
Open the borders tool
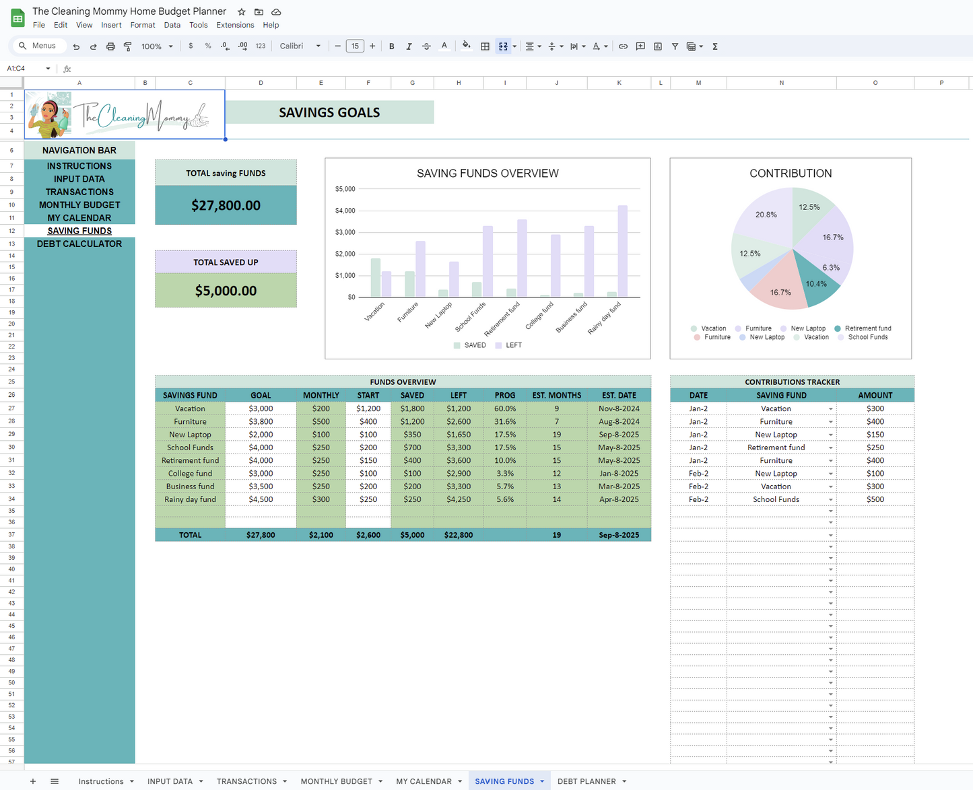tap(485, 46)
